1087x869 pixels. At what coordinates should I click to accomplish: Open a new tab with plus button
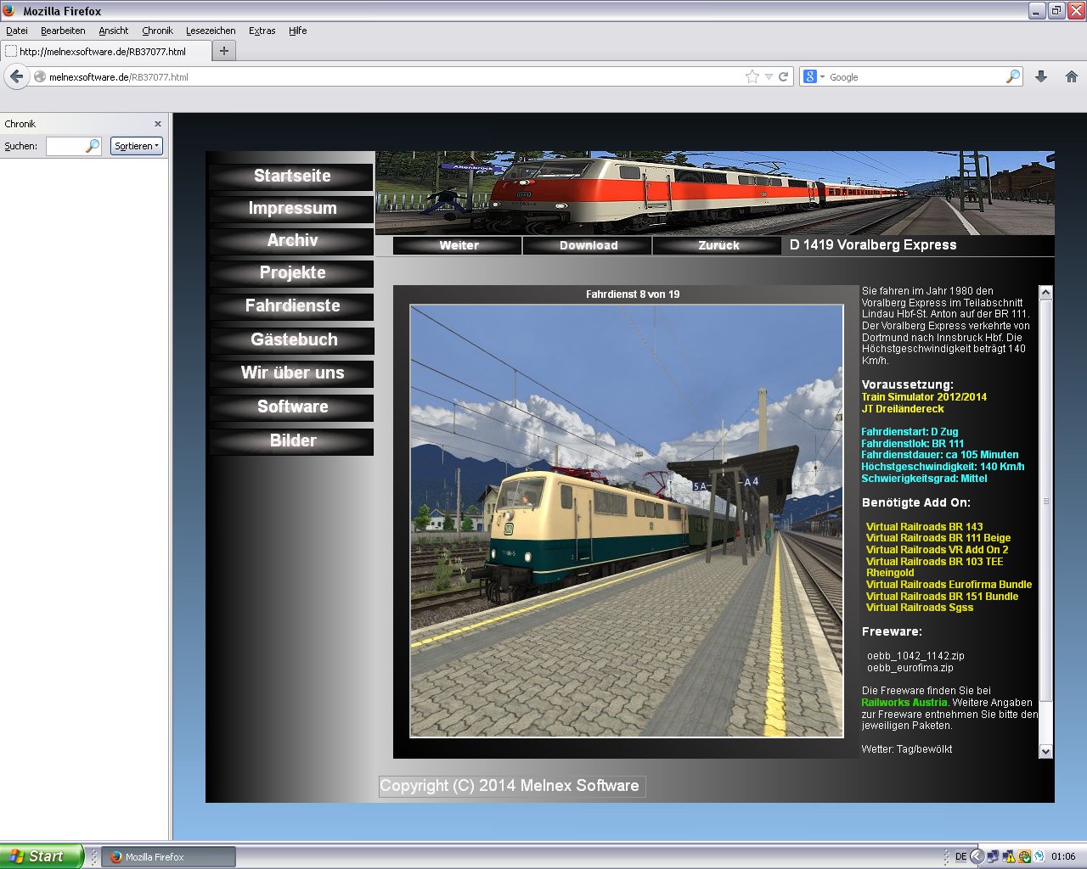coord(224,51)
